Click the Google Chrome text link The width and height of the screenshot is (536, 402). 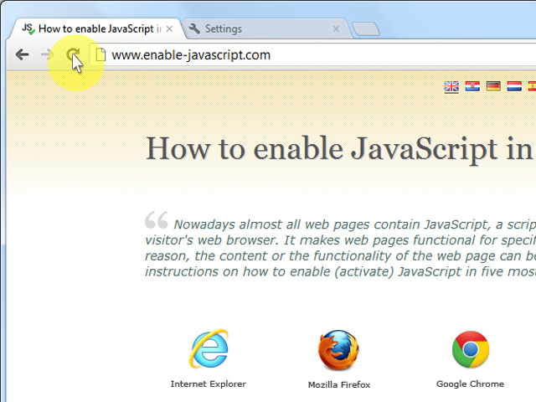click(x=470, y=384)
